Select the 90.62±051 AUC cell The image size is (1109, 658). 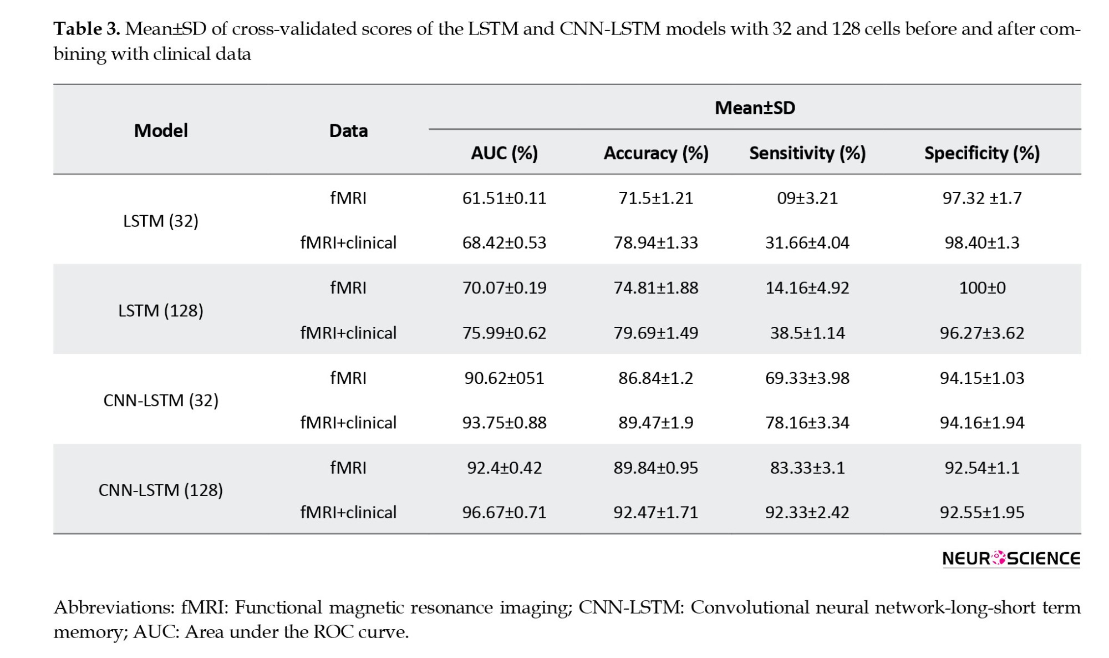point(504,378)
